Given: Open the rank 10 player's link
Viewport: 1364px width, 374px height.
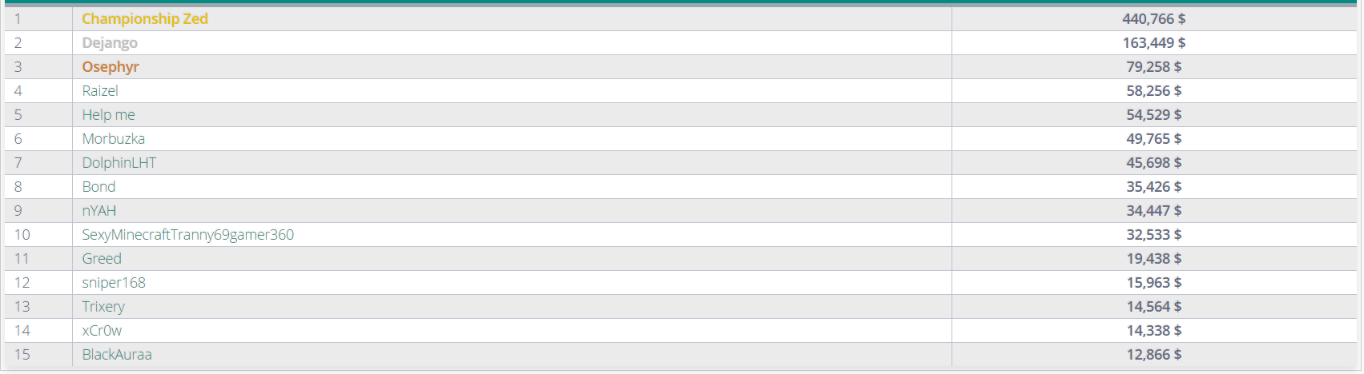Looking at the screenshot, I should point(188,234).
